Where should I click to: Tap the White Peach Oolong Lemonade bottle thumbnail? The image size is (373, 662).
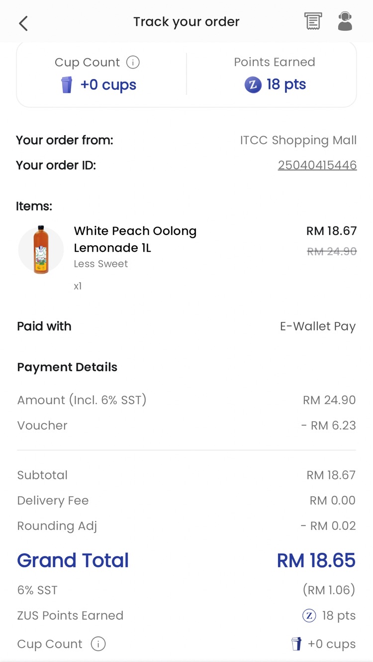tap(41, 250)
